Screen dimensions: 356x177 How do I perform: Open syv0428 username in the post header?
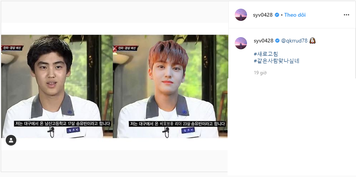click(x=263, y=15)
